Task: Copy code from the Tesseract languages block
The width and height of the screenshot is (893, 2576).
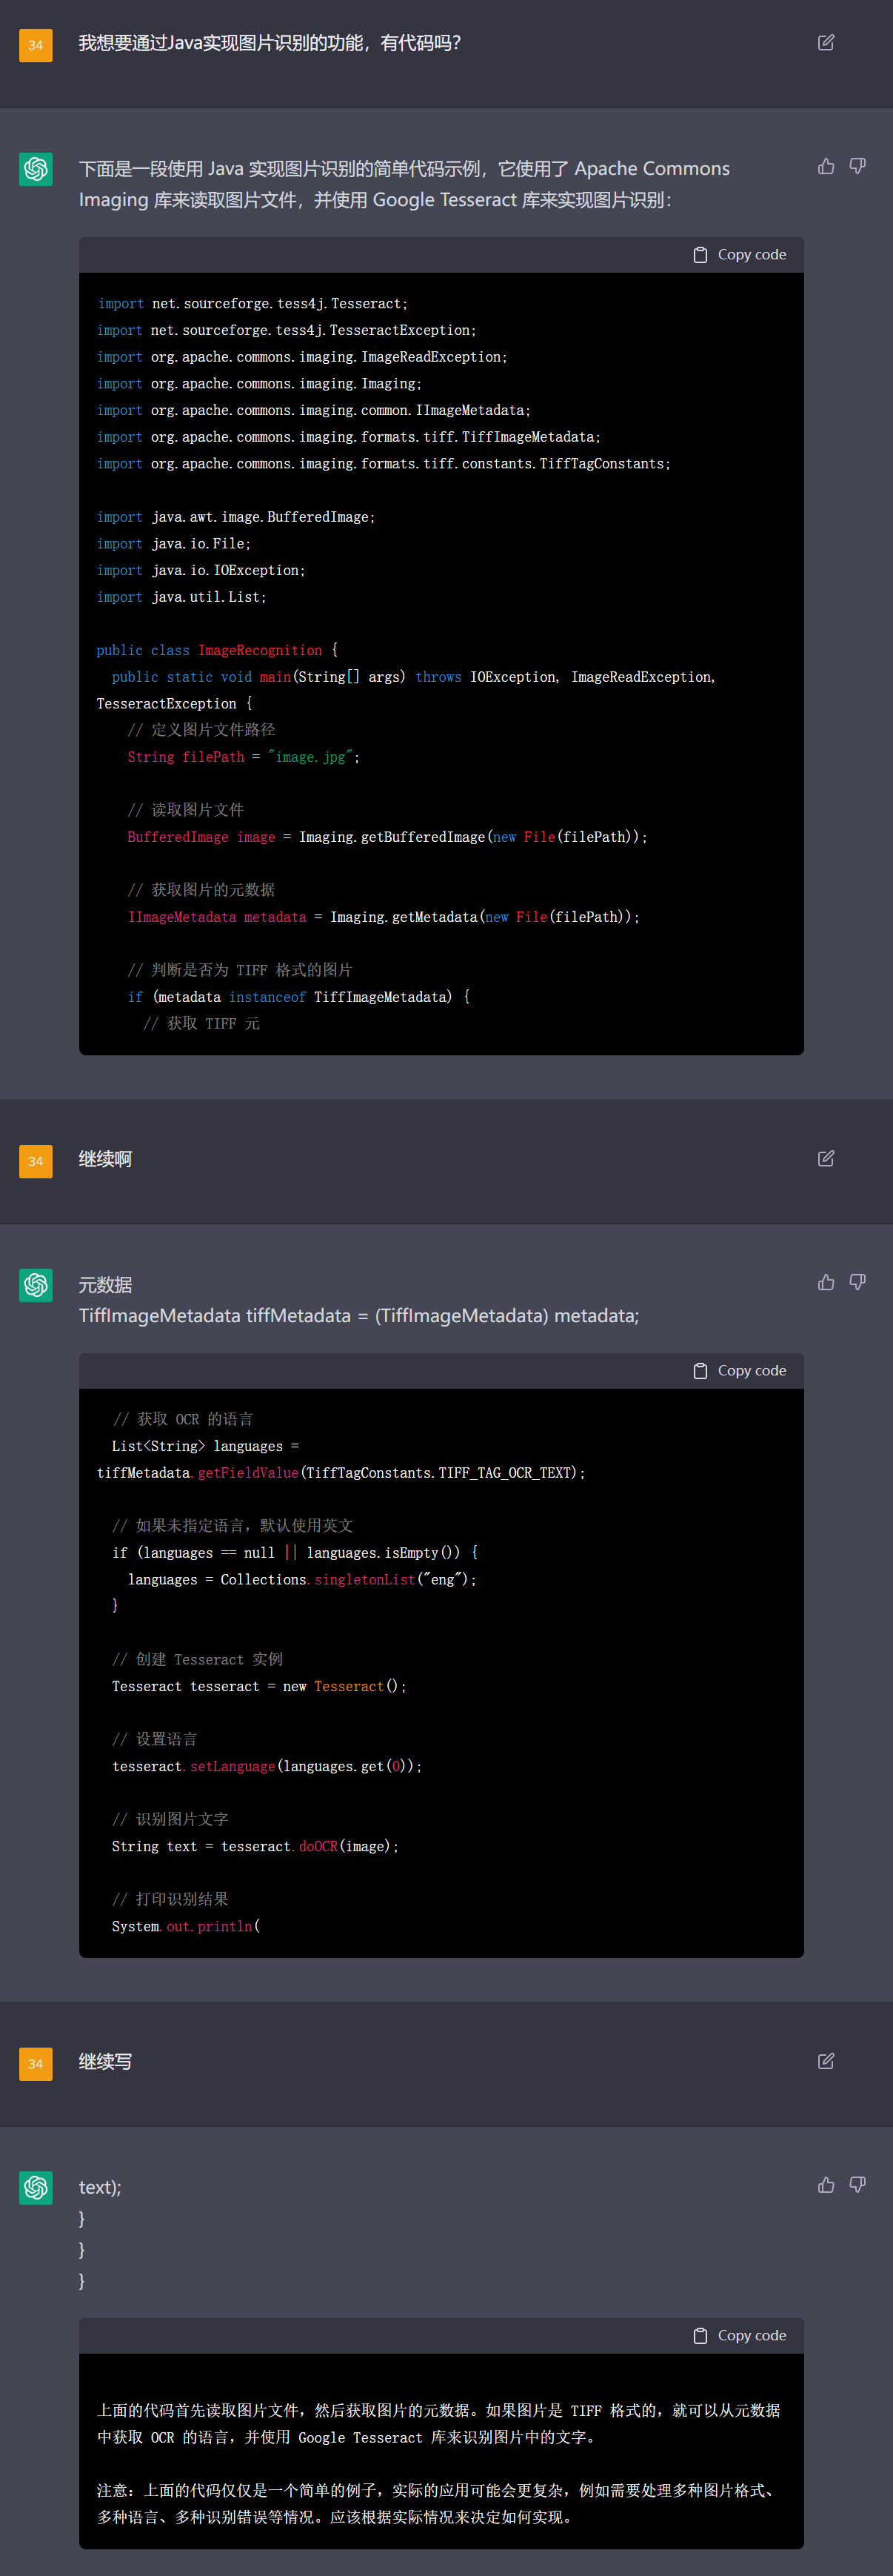Action: pos(740,1371)
